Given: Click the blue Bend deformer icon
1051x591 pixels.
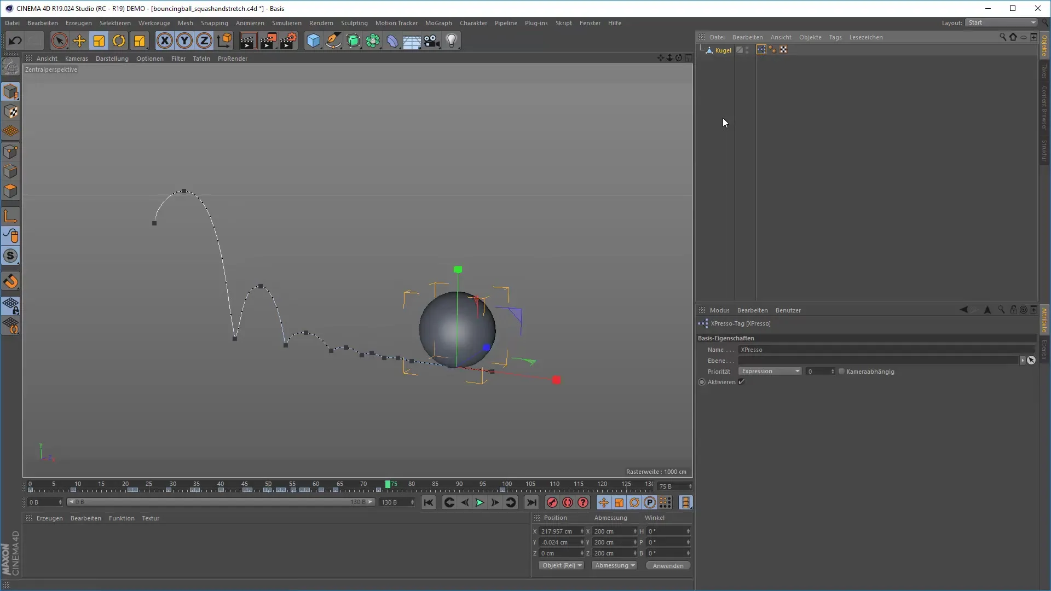Looking at the screenshot, I should click(392, 40).
